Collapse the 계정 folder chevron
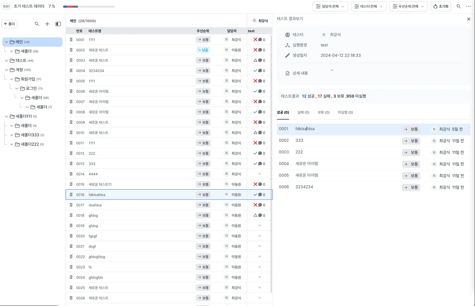Image resolution: width=475 pixels, height=306 pixels. 6,70
